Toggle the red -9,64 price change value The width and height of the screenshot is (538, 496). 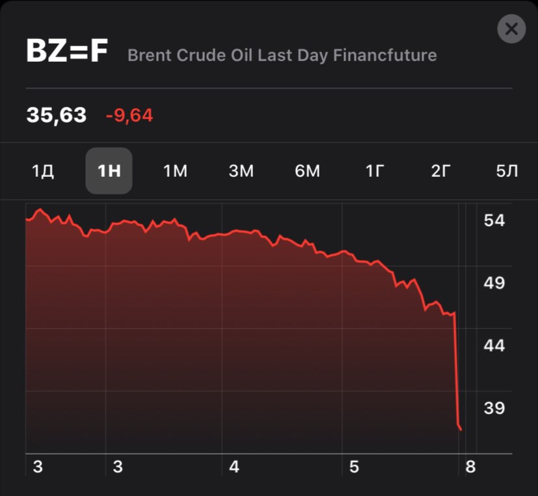pos(129,116)
